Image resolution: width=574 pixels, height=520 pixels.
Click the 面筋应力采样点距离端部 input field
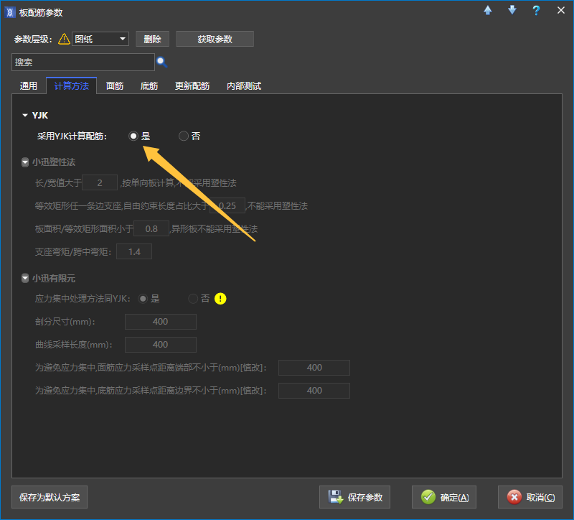pyautogui.click(x=314, y=368)
